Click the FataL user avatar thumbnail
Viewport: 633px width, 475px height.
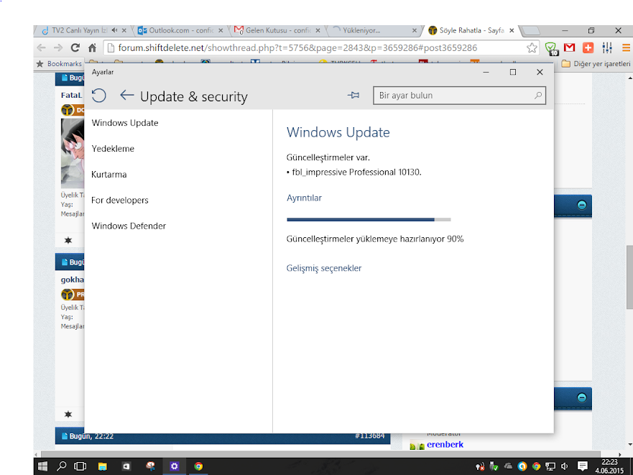(73, 153)
